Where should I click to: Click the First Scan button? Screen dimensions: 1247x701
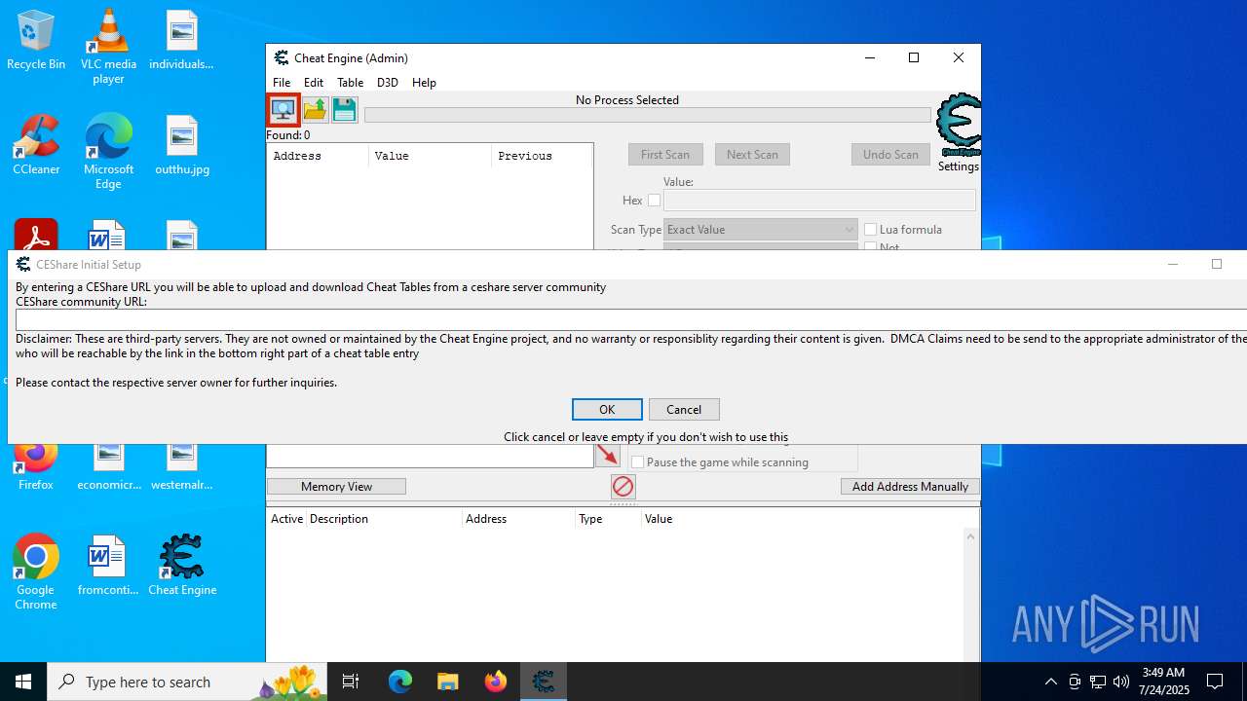click(x=665, y=155)
